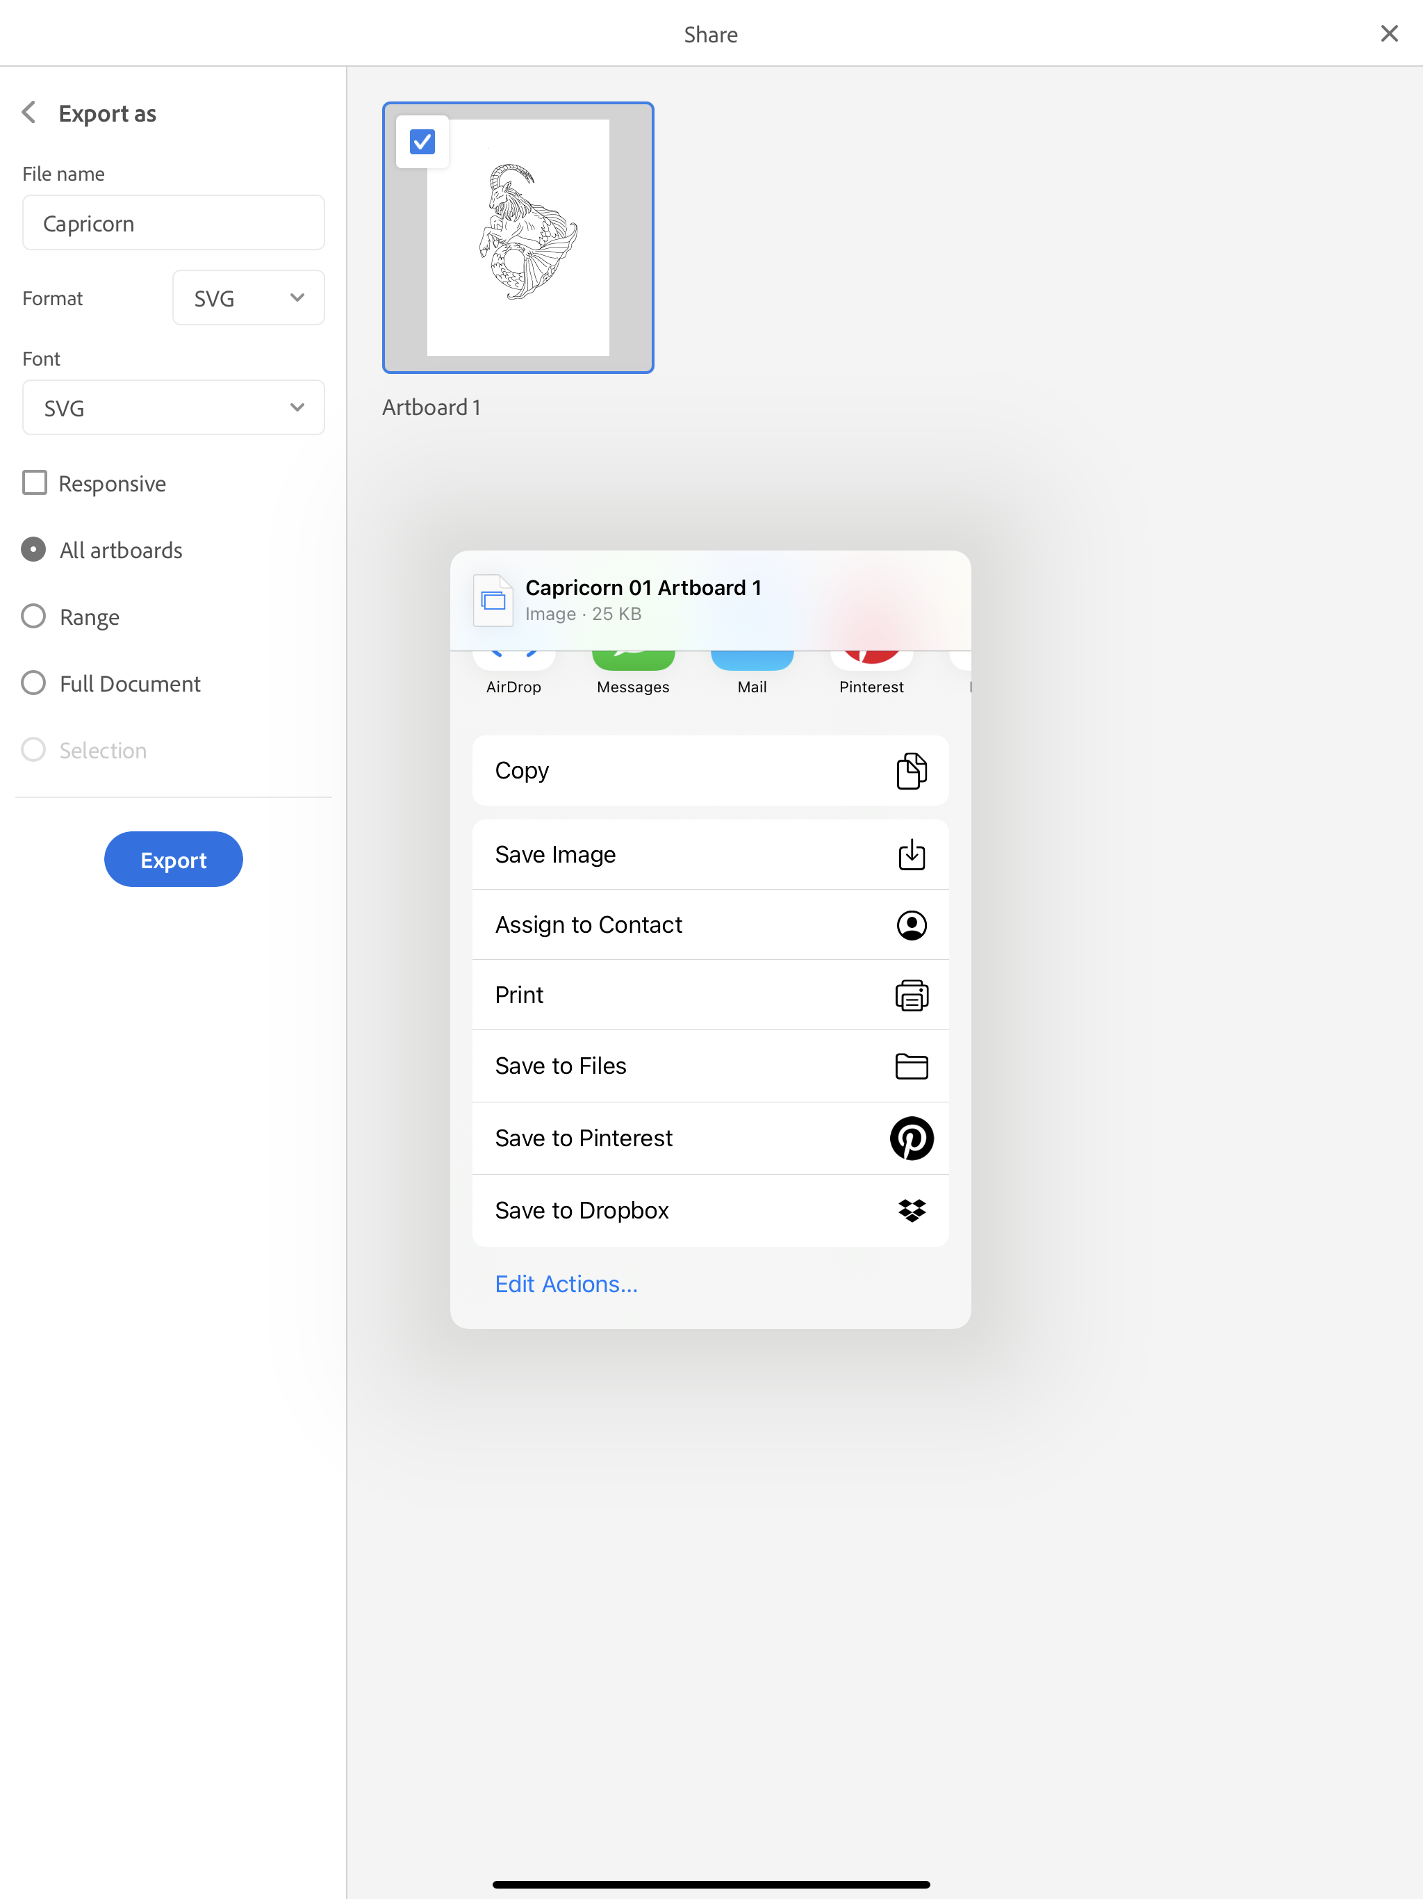This screenshot has width=1423, height=1899.
Task: Select the All artboards radio button
Action: click(x=33, y=548)
